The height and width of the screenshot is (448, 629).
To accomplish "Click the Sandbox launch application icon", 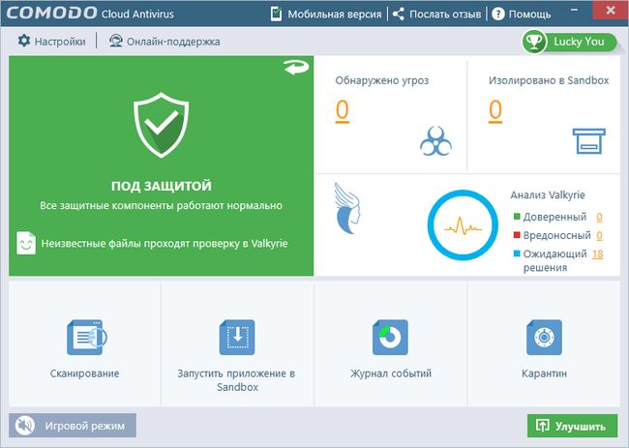I will tap(237, 337).
